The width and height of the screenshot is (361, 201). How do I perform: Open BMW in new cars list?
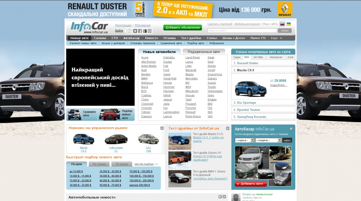point(144,78)
